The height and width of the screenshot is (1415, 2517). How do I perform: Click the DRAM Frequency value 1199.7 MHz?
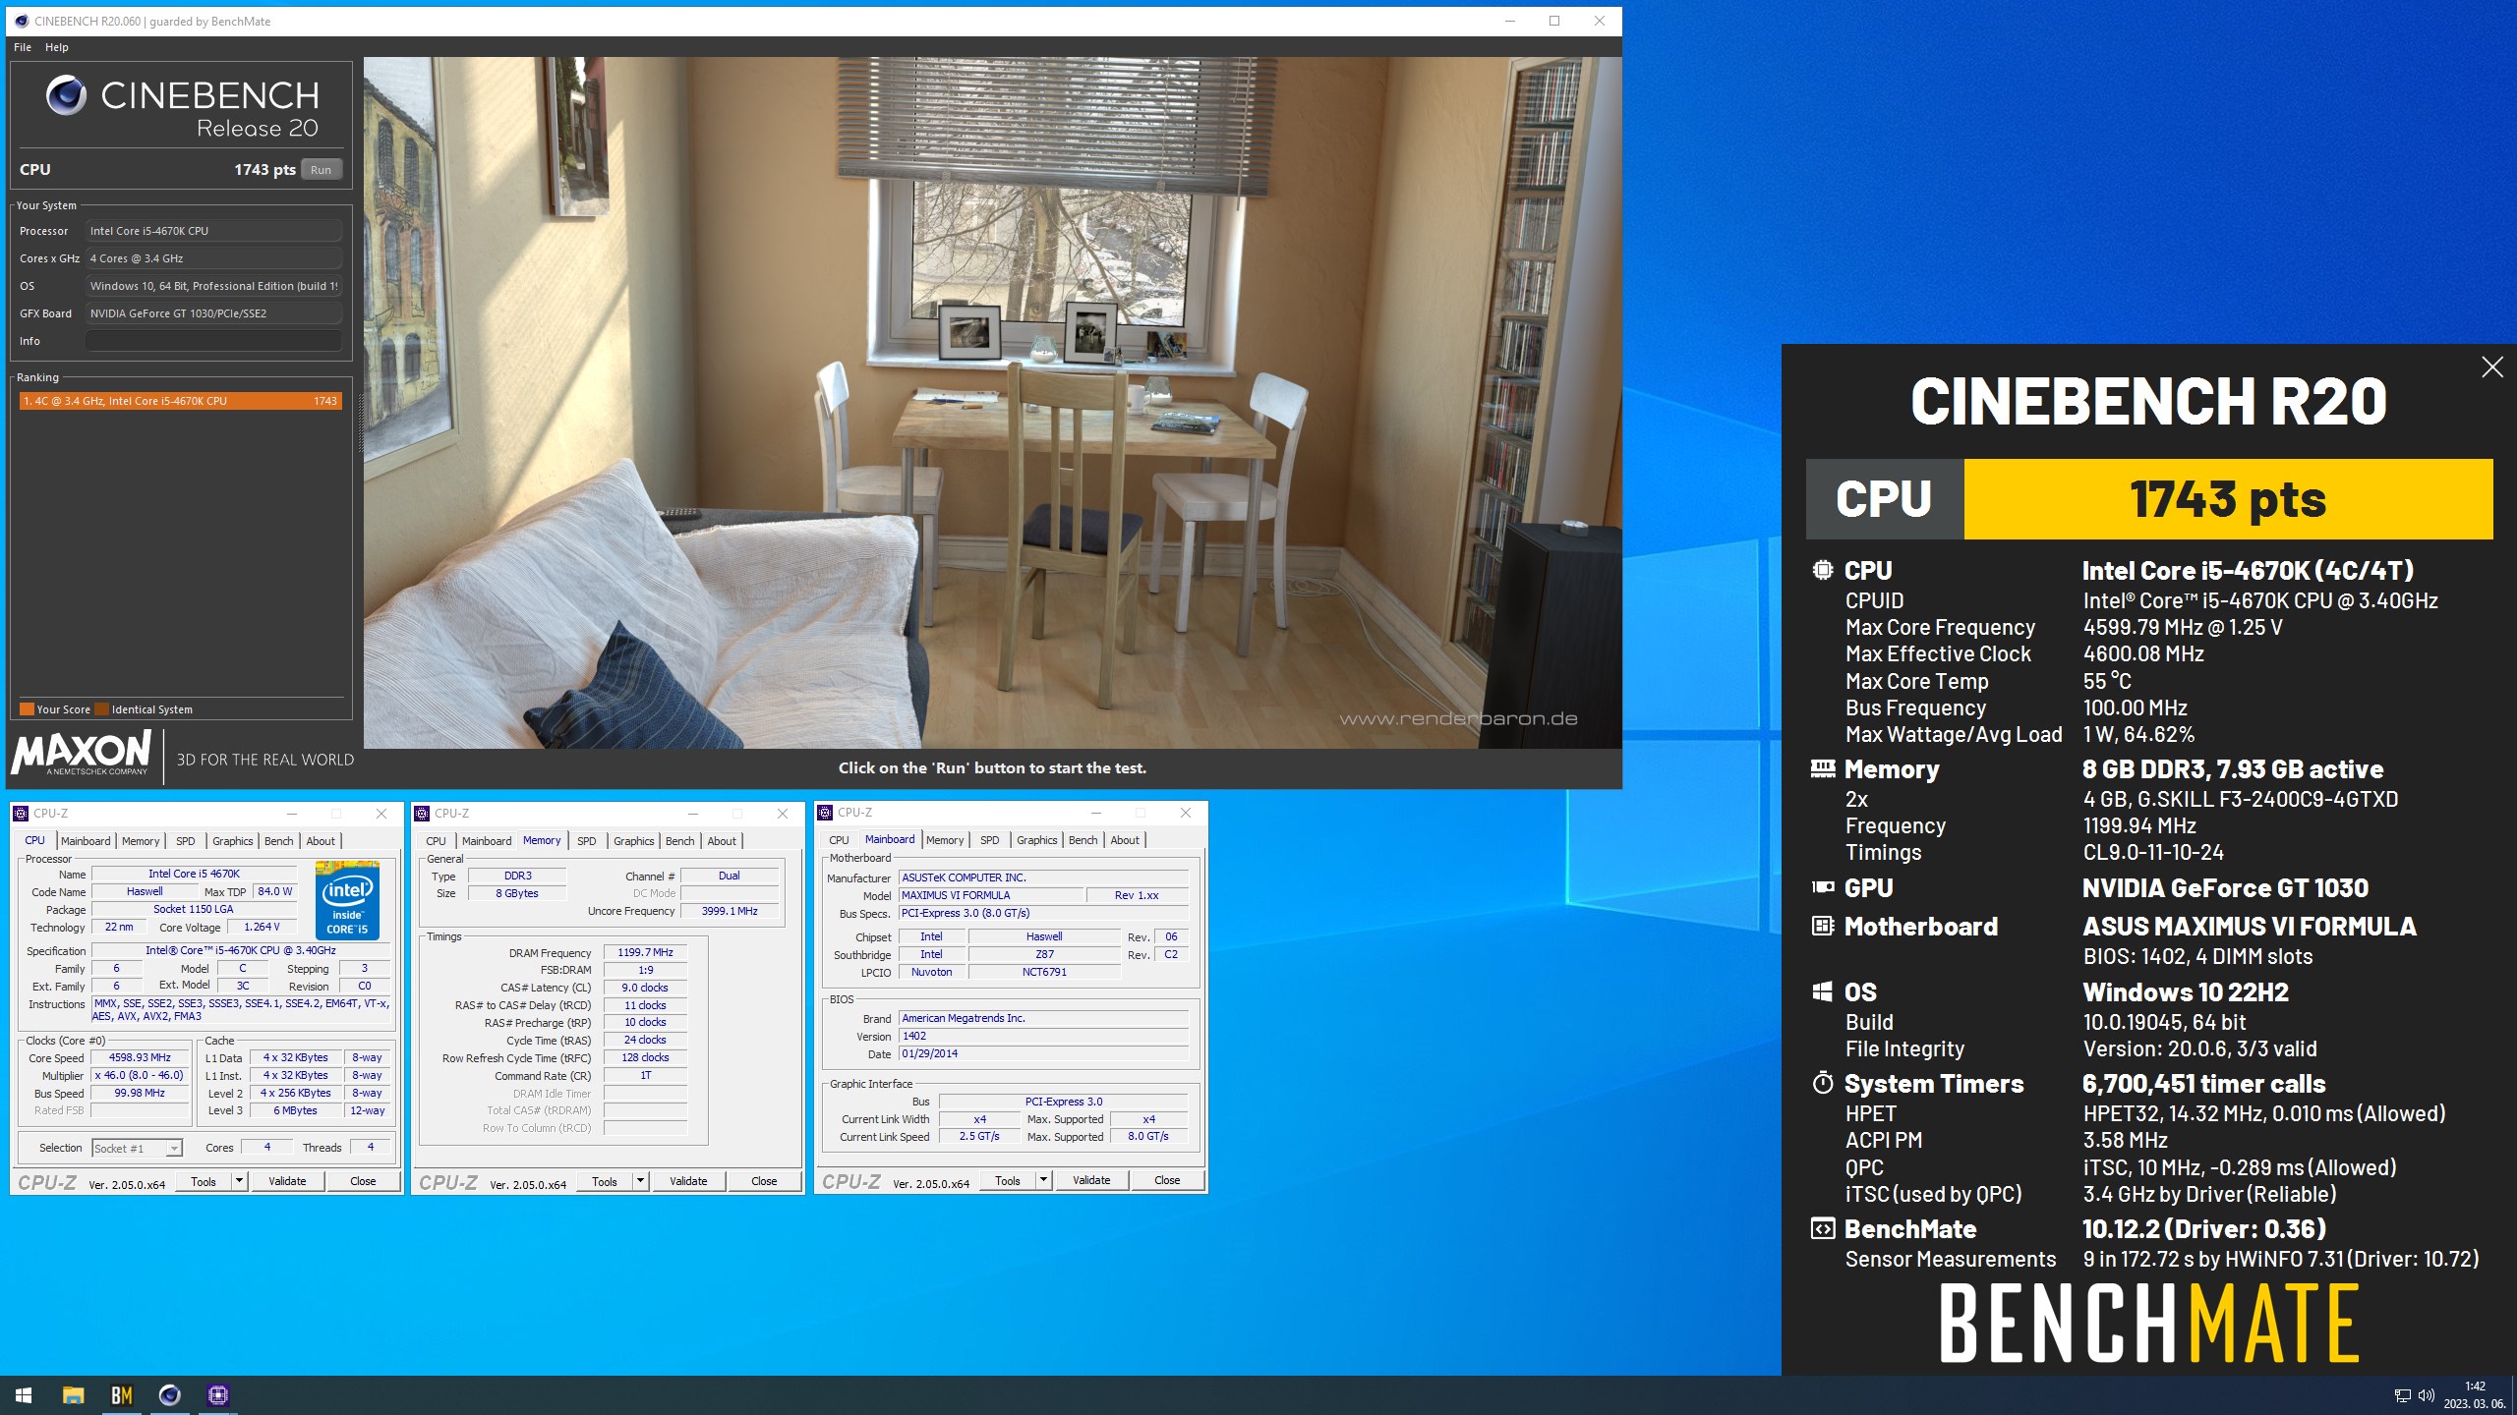click(x=645, y=952)
